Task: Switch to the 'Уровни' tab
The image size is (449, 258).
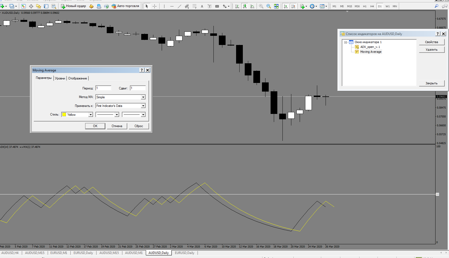Action: click(60, 78)
